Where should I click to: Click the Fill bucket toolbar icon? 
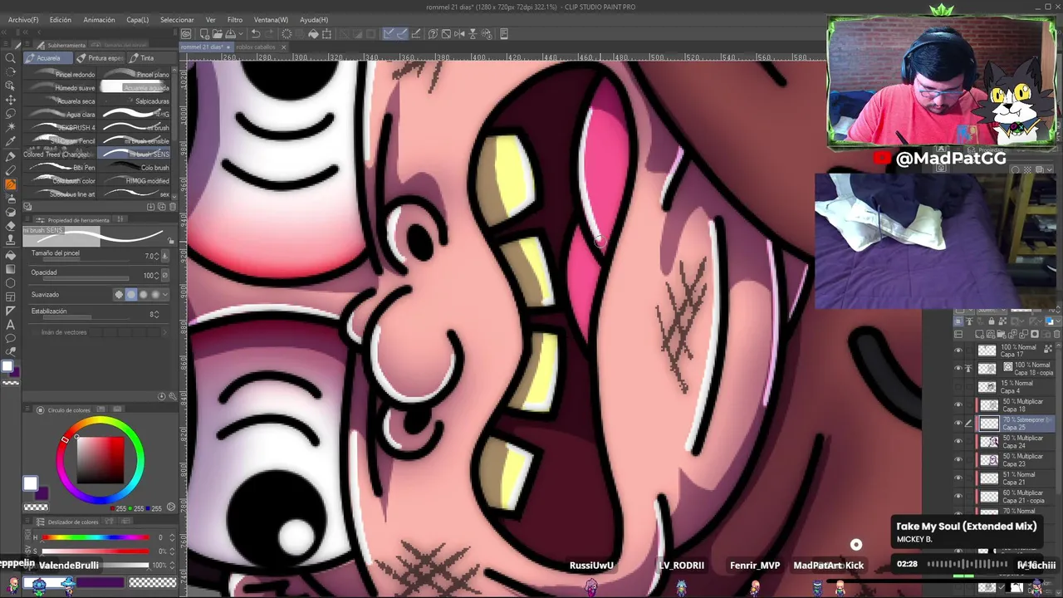[313, 34]
